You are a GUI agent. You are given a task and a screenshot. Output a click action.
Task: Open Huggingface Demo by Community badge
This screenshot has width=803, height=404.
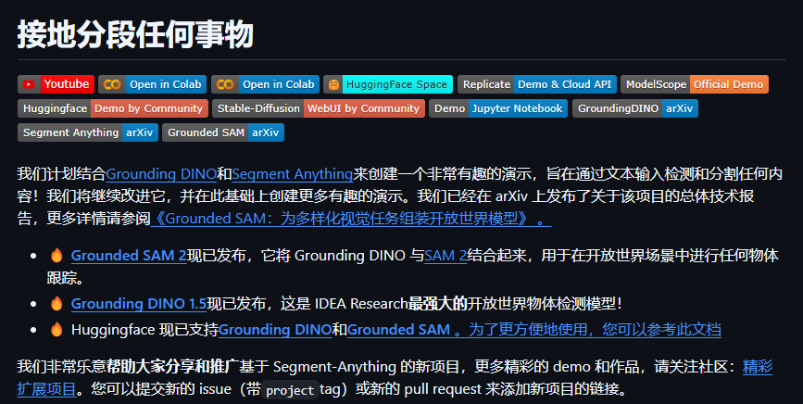click(x=113, y=108)
